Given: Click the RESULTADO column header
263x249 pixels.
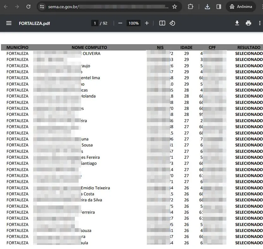Looking at the screenshot, I should pyautogui.click(x=249, y=47).
